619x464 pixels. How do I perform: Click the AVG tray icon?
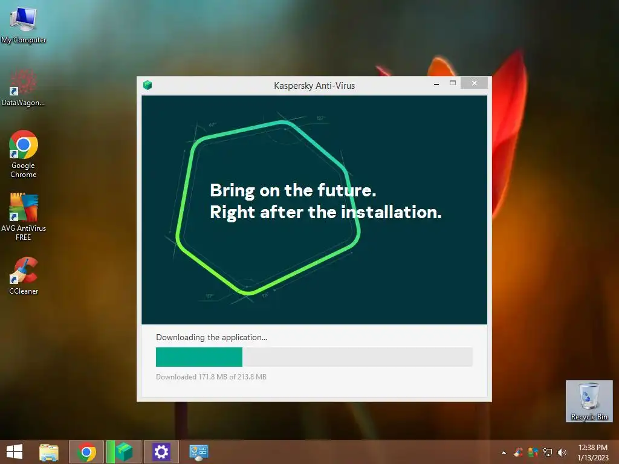[x=533, y=452]
